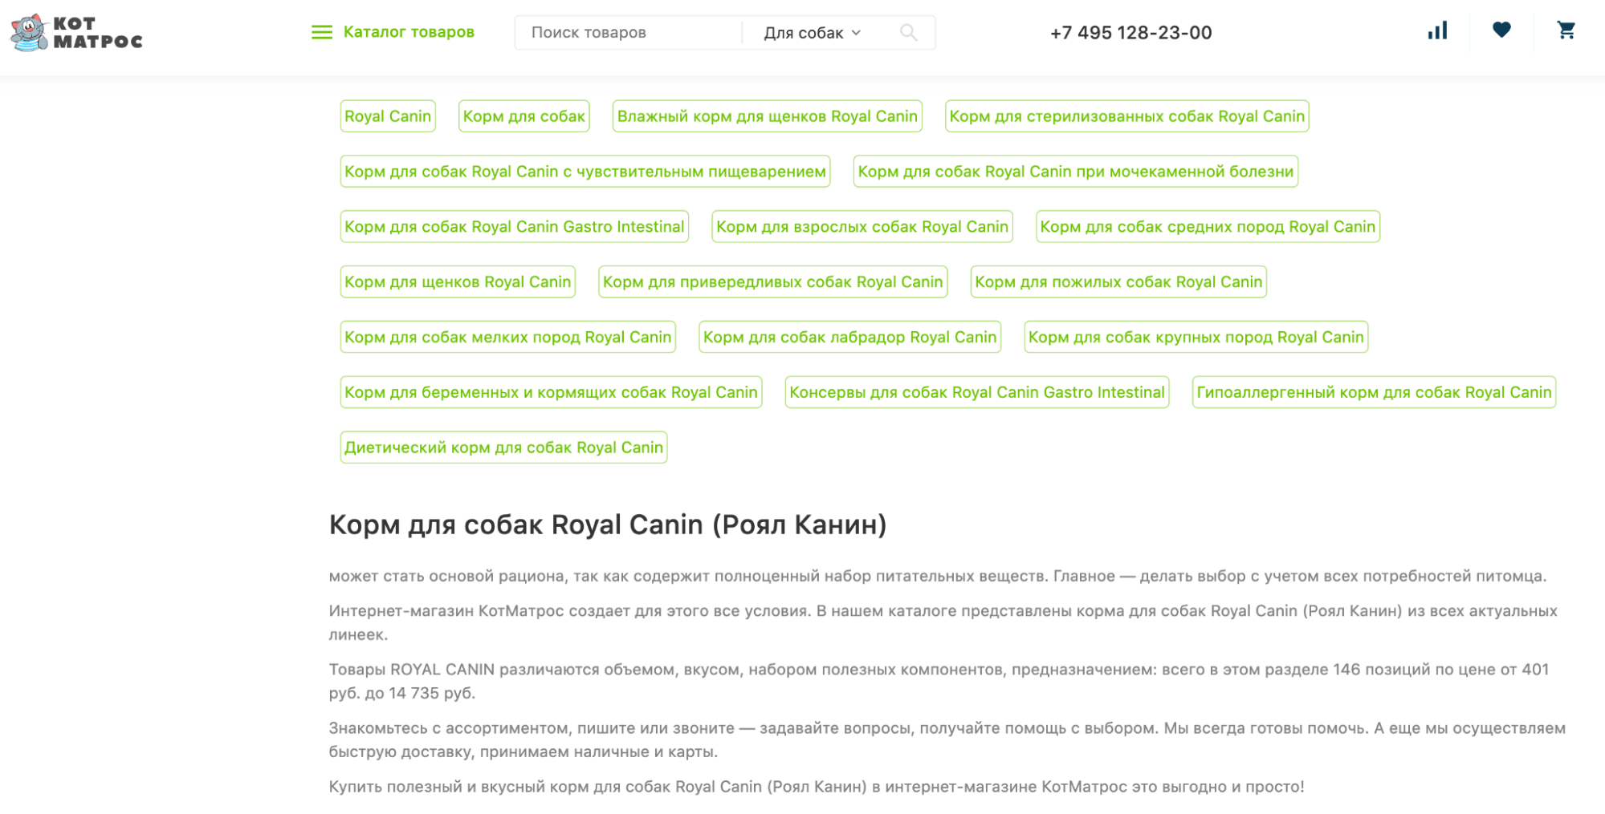Viewport: 1605px width, 814px height.
Task: Click the magnifier search icon
Action: coord(908,33)
